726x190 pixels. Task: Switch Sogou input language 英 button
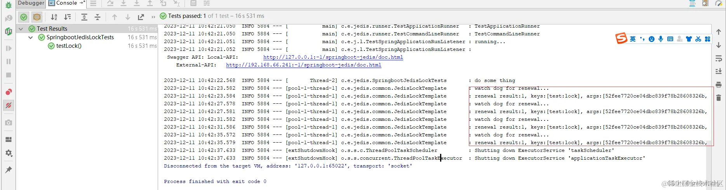pyautogui.click(x=633, y=39)
